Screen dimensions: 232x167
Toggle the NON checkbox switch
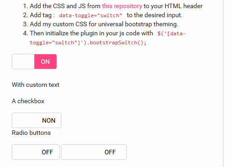pos(37,120)
